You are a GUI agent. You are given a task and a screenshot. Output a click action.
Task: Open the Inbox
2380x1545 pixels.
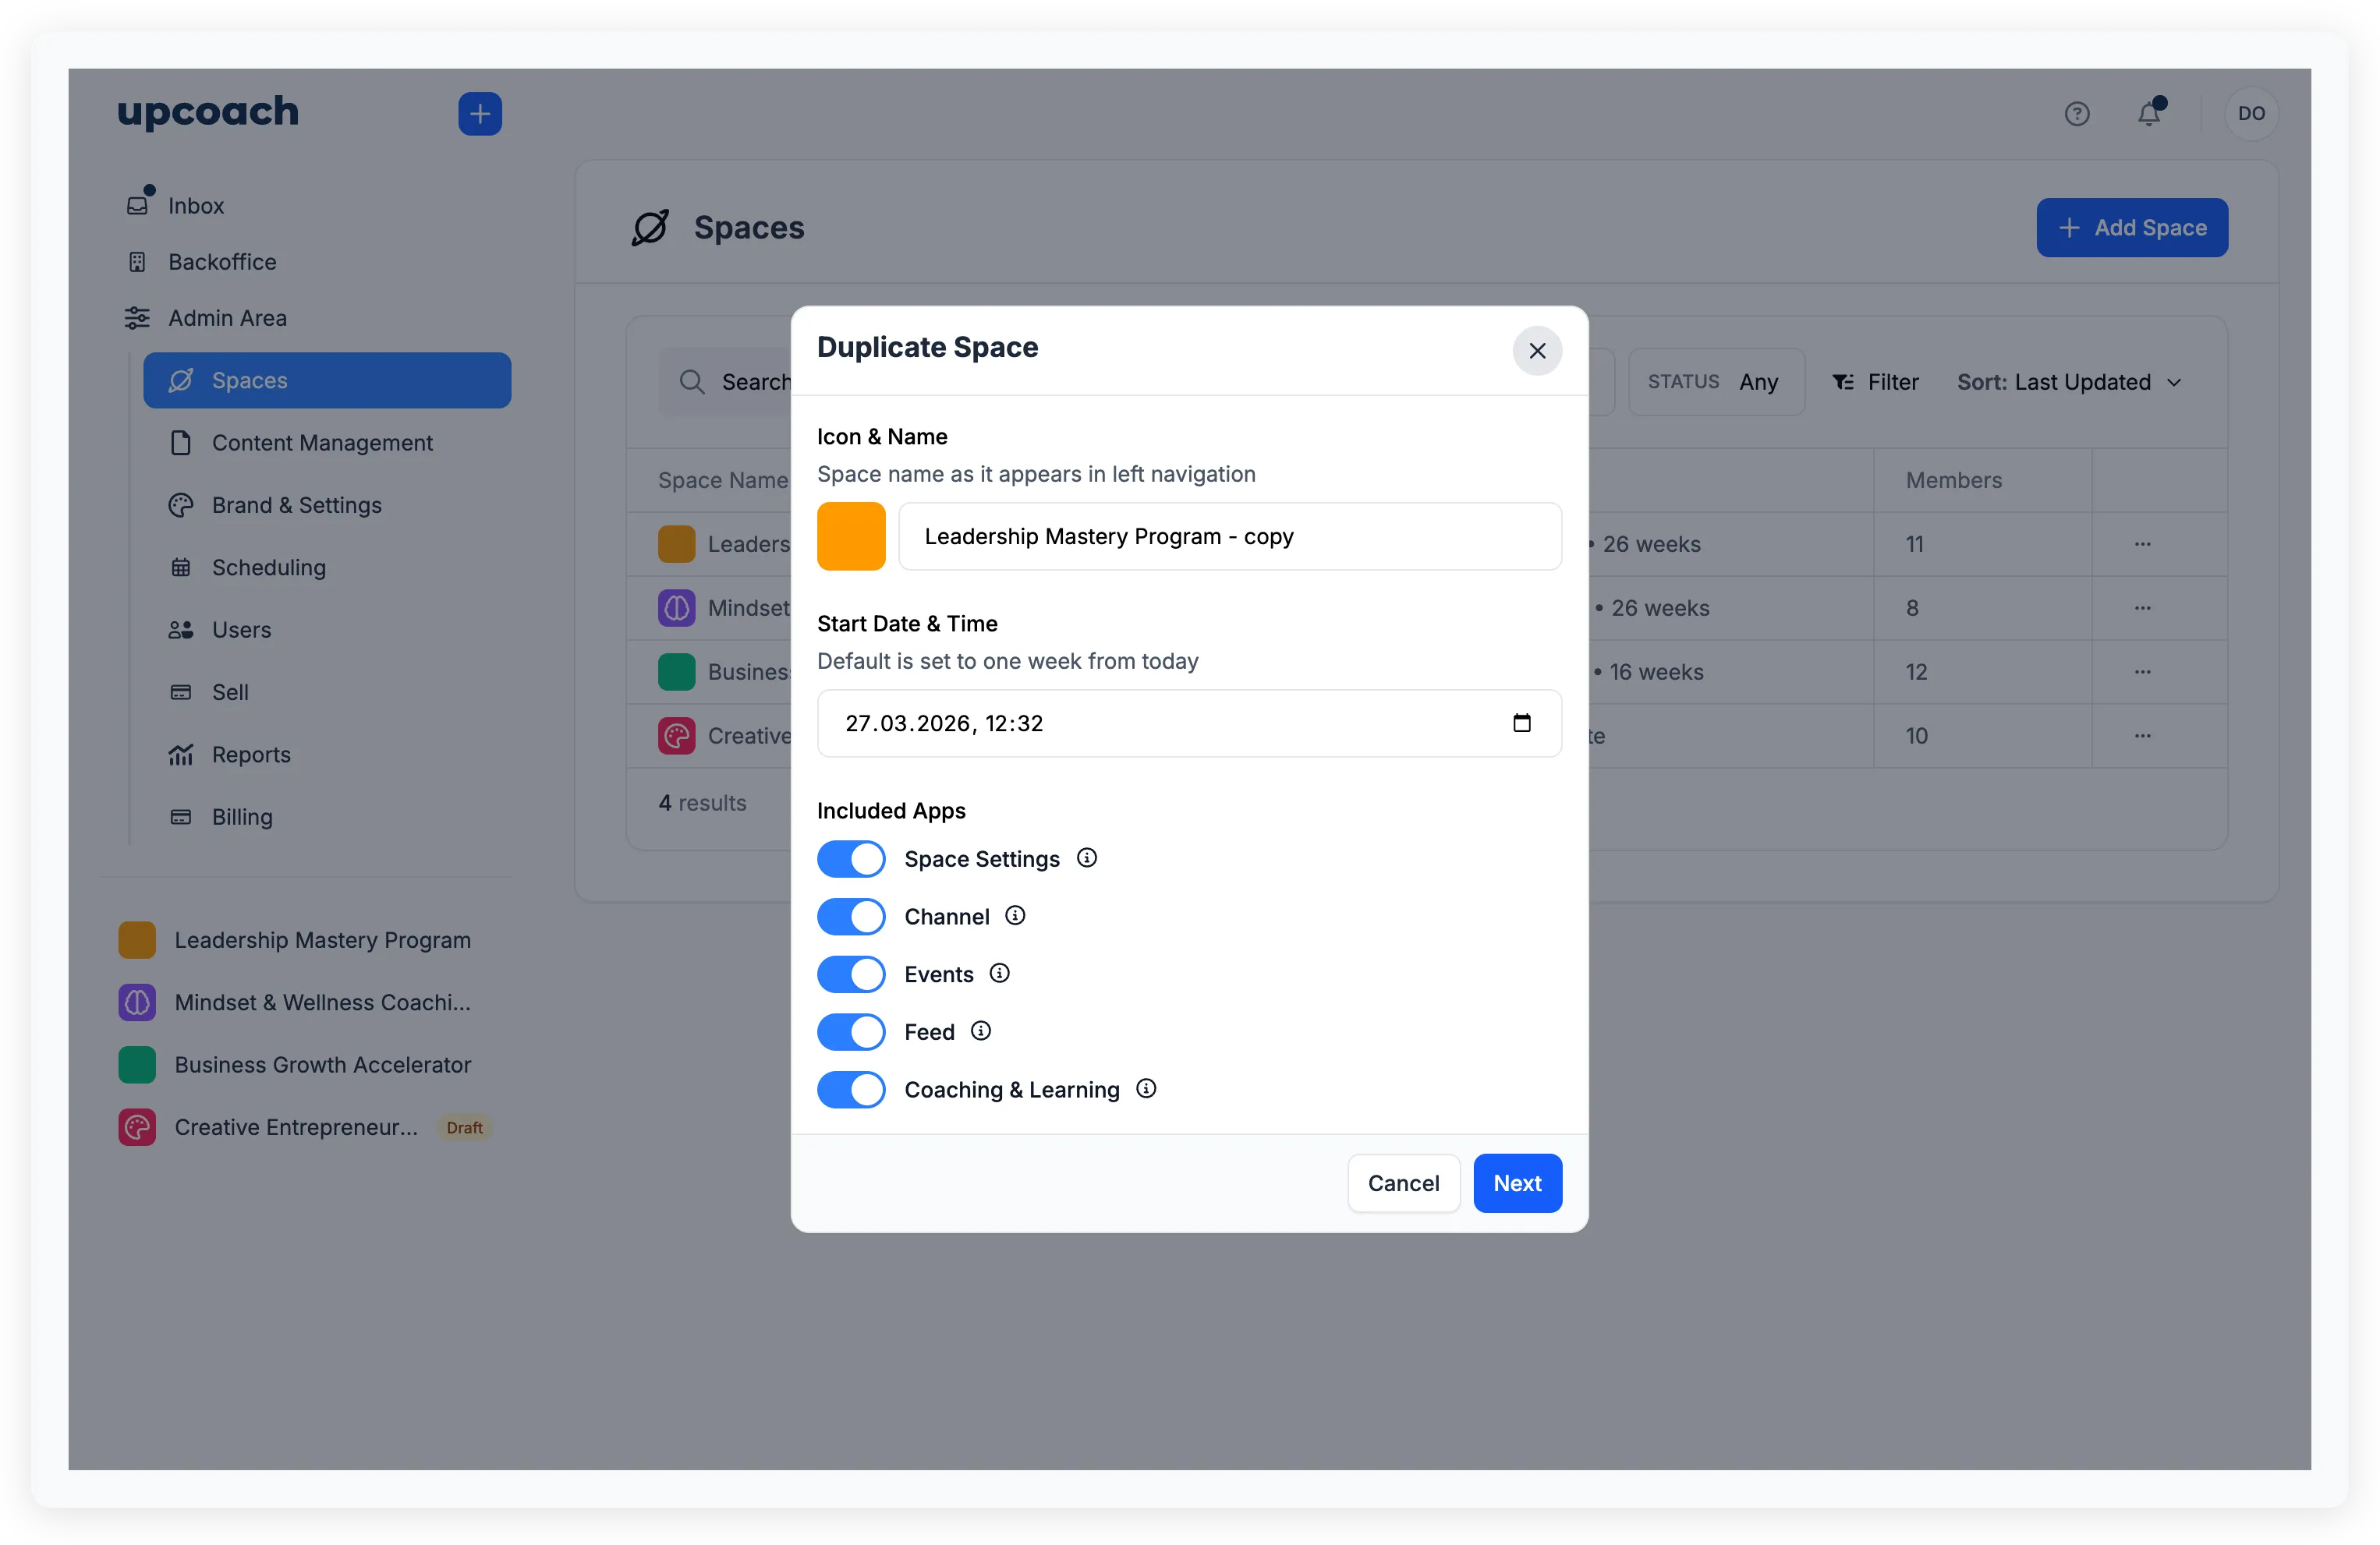click(196, 205)
